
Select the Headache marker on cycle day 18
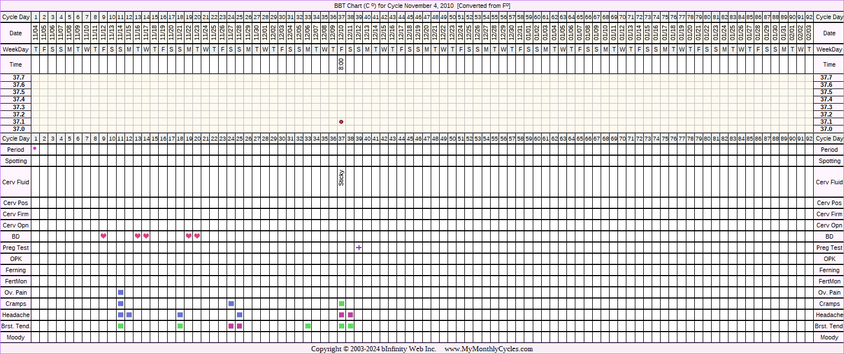(x=180, y=315)
